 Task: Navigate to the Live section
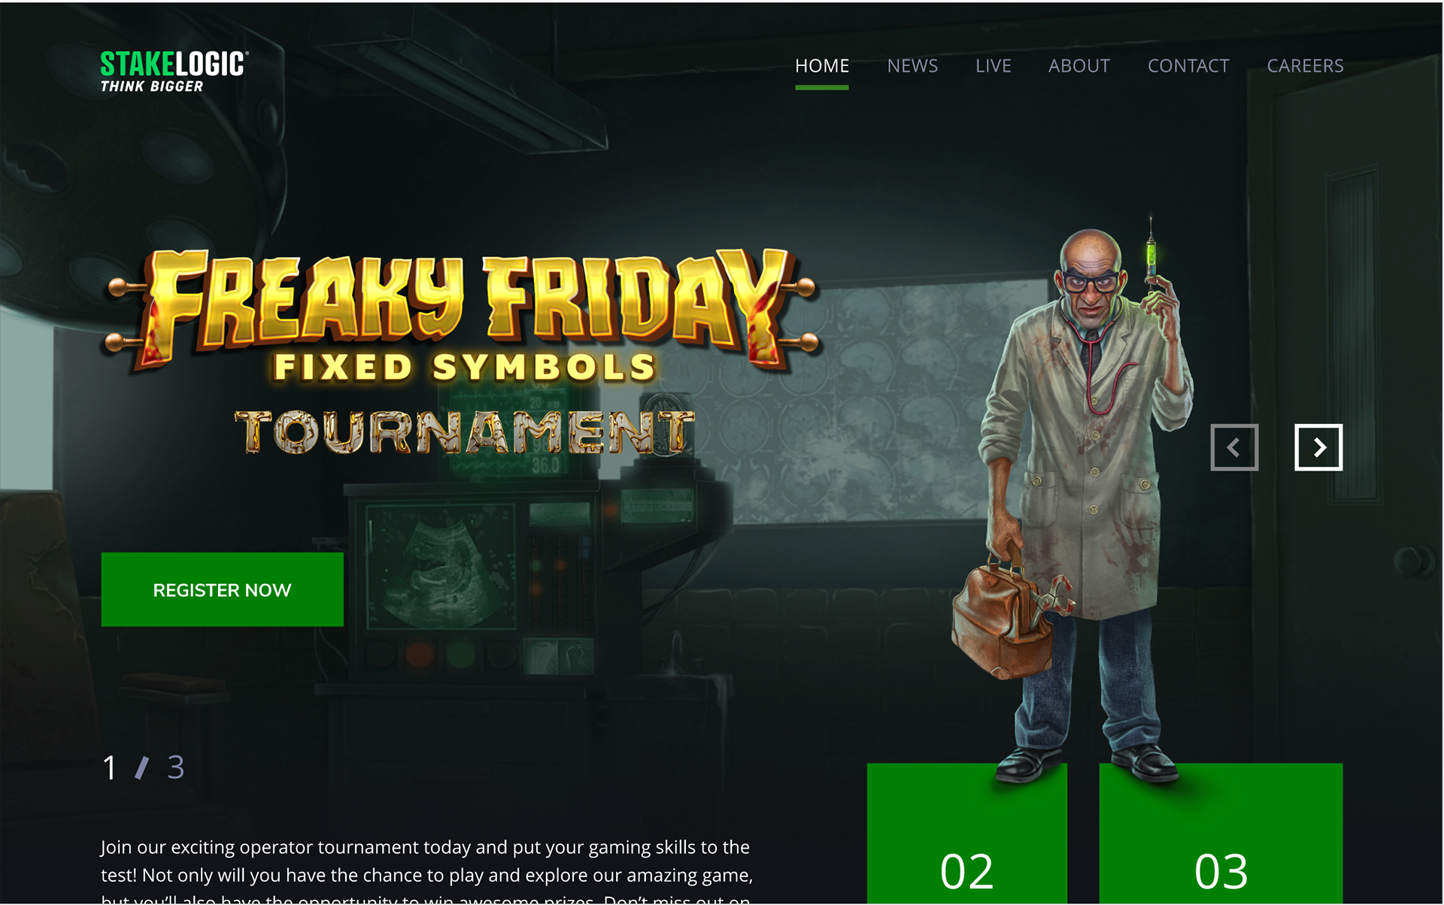994,66
